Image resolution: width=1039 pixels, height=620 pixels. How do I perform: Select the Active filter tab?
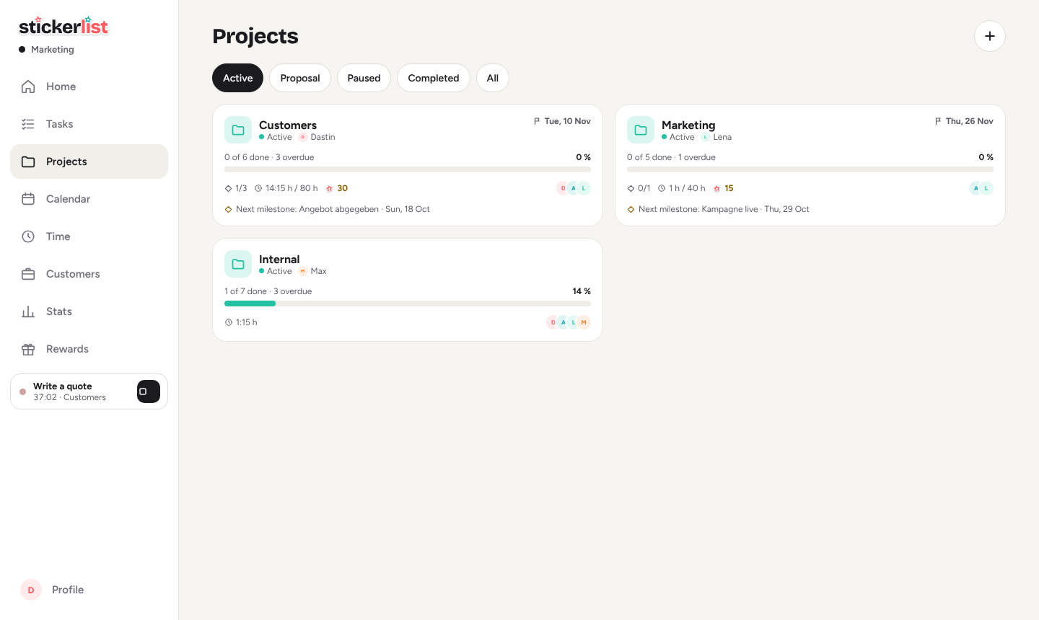[237, 78]
